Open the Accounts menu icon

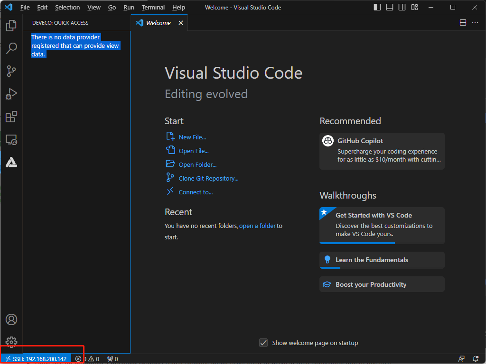[11, 319]
